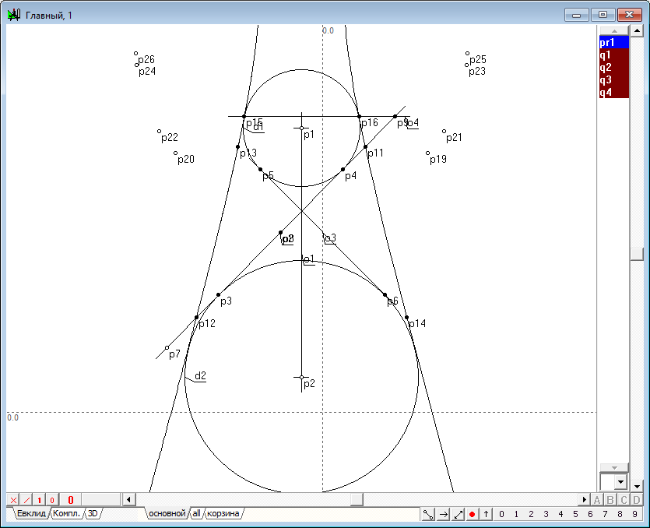Click free point p22

pos(159,131)
